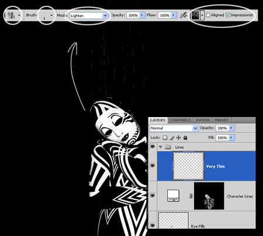Switch to the Paths tab
The width and height of the screenshot is (263, 236).
(203, 120)
